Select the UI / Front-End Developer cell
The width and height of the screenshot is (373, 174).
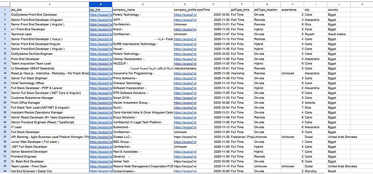(50, 29)
